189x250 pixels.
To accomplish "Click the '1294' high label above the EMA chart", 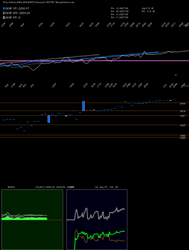I will (x=41, y=25).
